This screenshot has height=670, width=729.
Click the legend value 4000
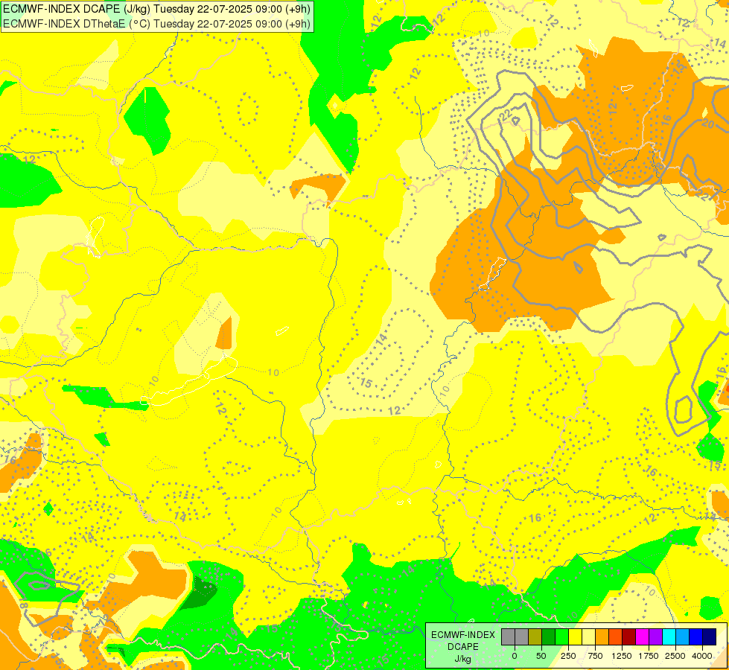coord(702,656)
